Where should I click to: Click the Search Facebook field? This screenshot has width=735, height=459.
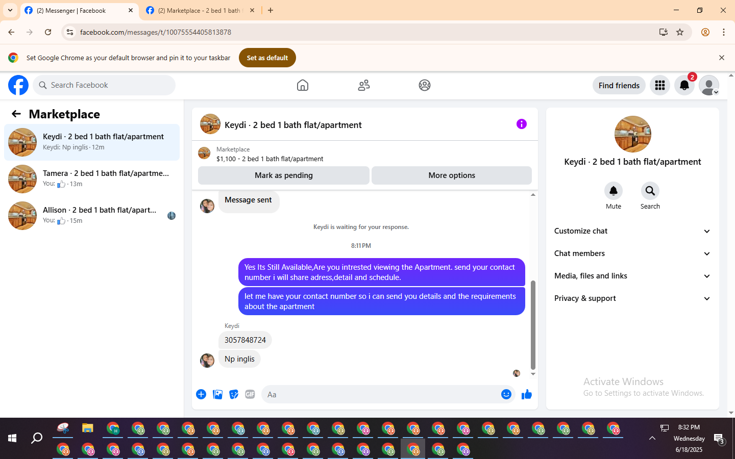coord(104,85)
